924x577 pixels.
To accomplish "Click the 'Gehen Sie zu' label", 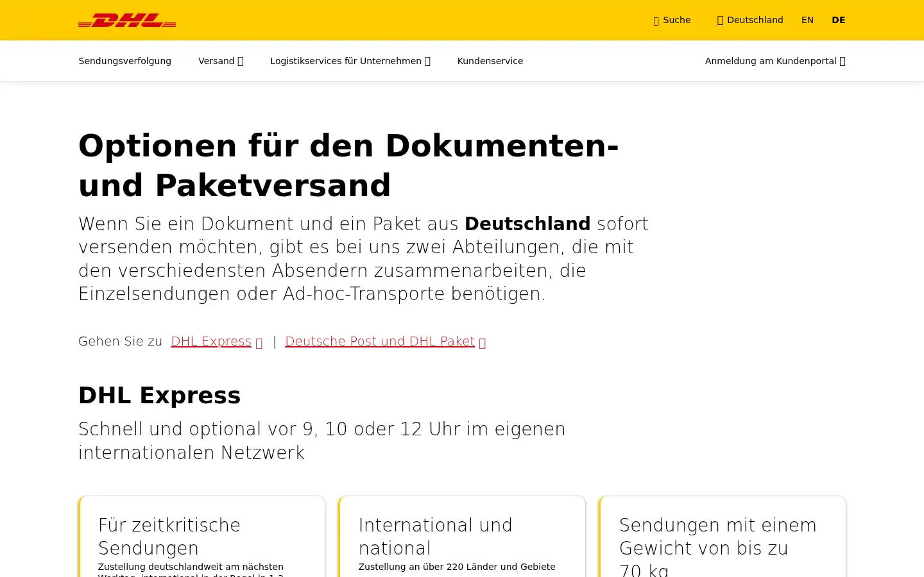I will pos(120,341).
